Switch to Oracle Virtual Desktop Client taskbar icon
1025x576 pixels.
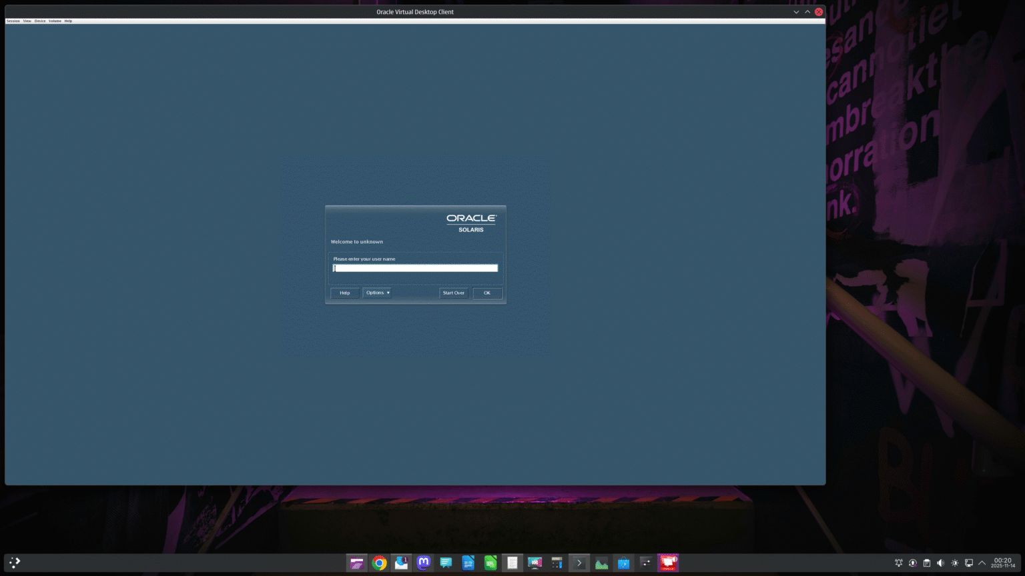[667, 563]
